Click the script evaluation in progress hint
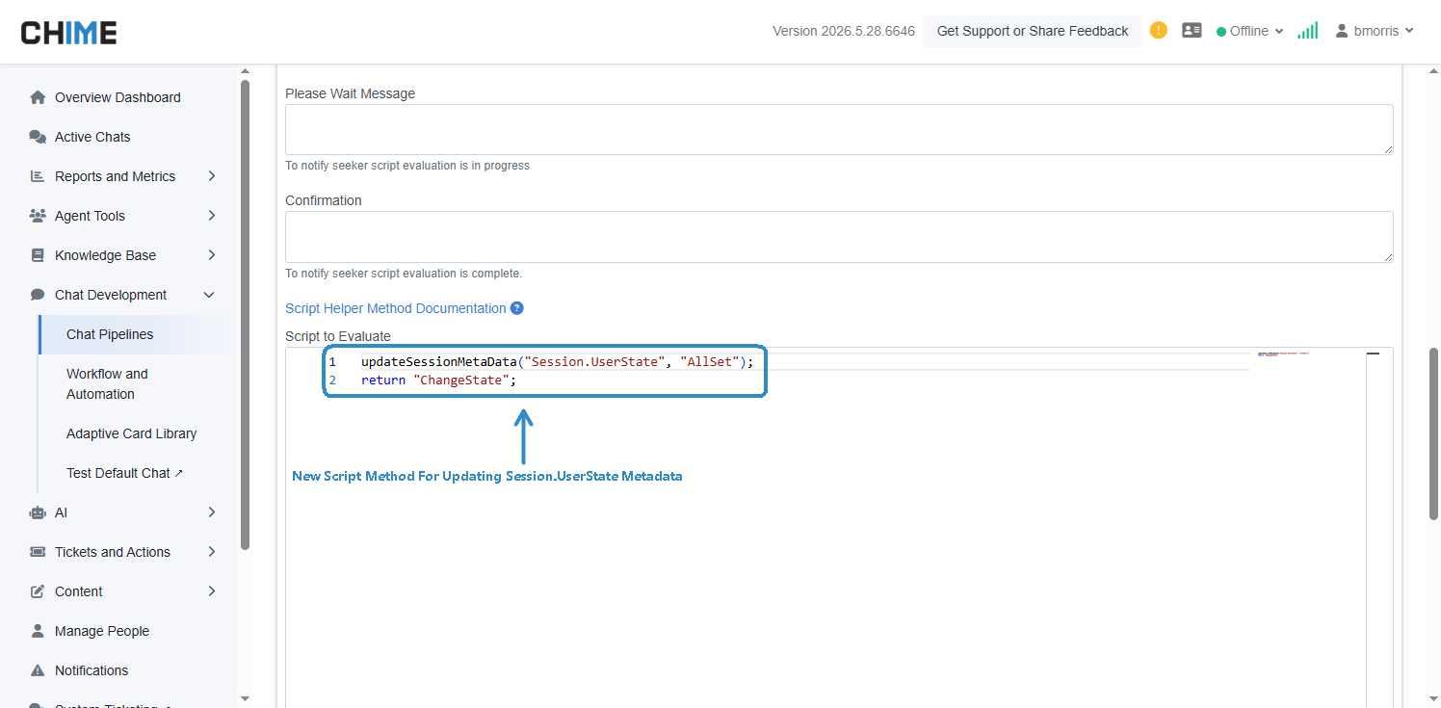Screen dimensions: 1441x708 [x=407, y=166]
